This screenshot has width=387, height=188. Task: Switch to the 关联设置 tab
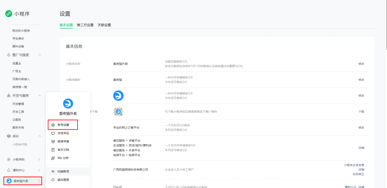point(104,25)
